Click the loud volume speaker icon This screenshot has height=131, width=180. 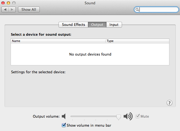tap(128, 116)
